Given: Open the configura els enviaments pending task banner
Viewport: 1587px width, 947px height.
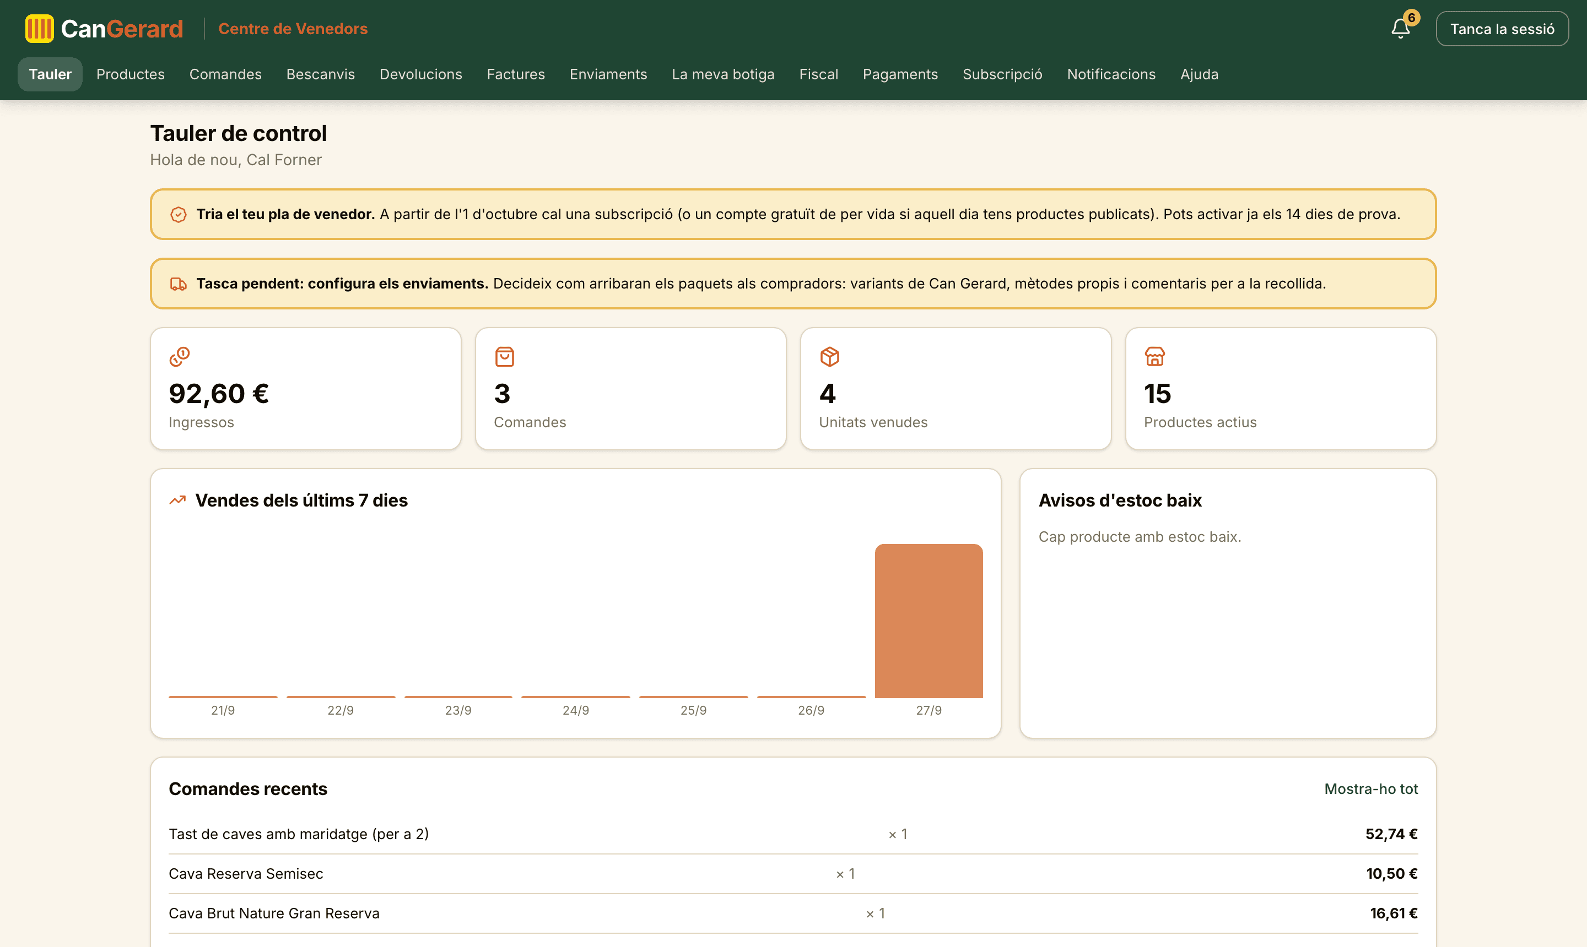Looking at the screenshot, I should 793,284.
